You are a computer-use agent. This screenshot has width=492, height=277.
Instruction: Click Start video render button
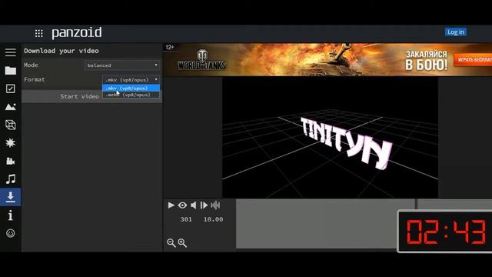92,96
